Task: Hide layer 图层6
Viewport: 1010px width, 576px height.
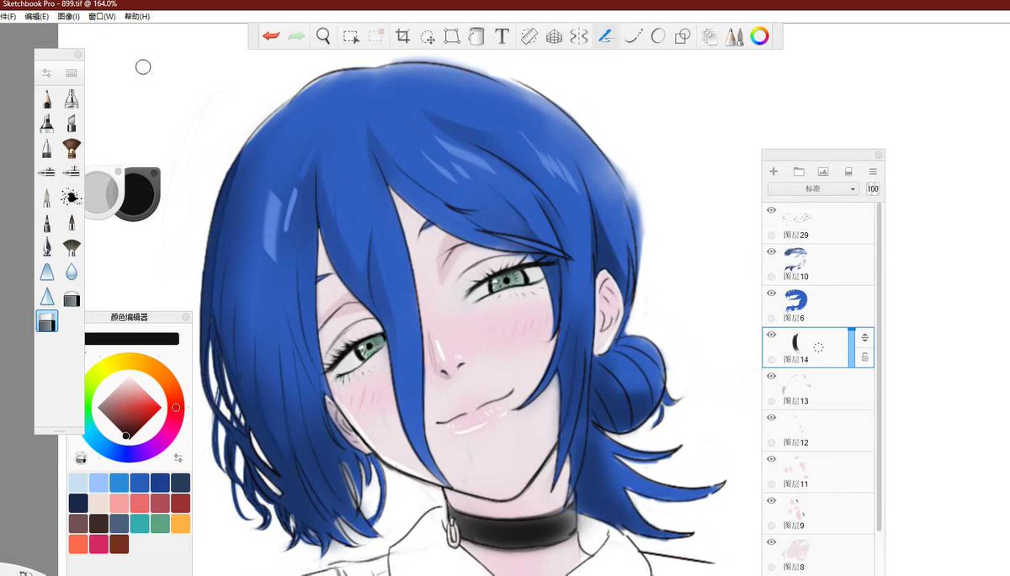Action: pyautogui.click(x=771, y=293)
